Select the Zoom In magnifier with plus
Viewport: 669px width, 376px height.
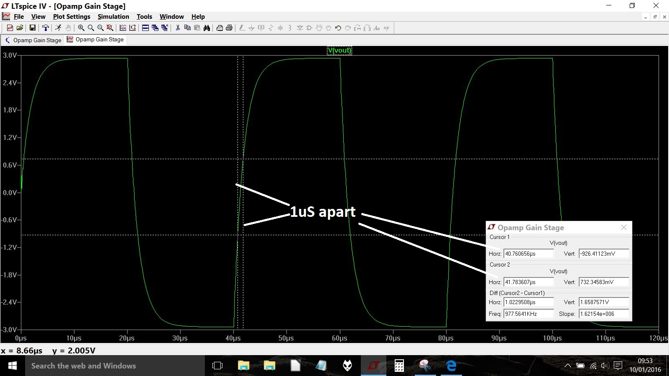pyautogui.click(x=81, y=28)
